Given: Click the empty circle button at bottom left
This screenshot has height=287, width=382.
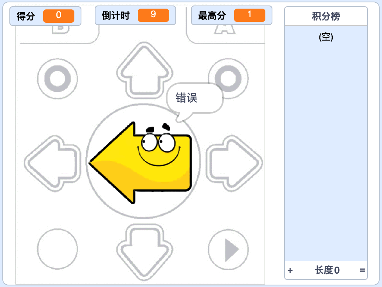Looking at the screenshot, I should tap(58, 249).
